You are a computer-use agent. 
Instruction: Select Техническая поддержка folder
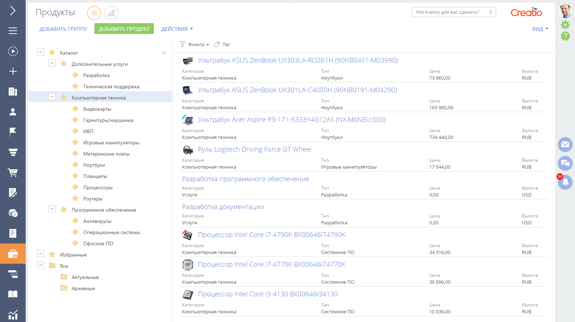click(x=111, y=86)
